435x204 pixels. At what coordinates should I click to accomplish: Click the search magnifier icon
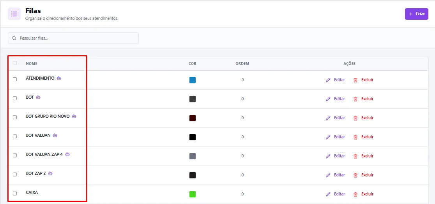[x=14, y=38]
